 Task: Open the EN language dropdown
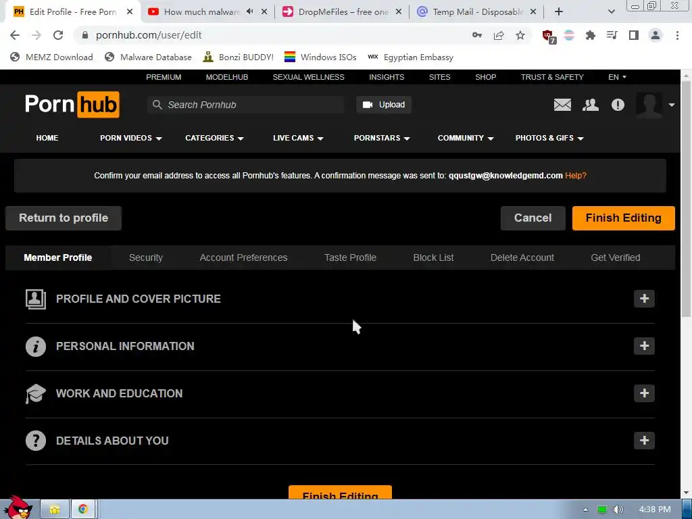click(x=617, y=77)
